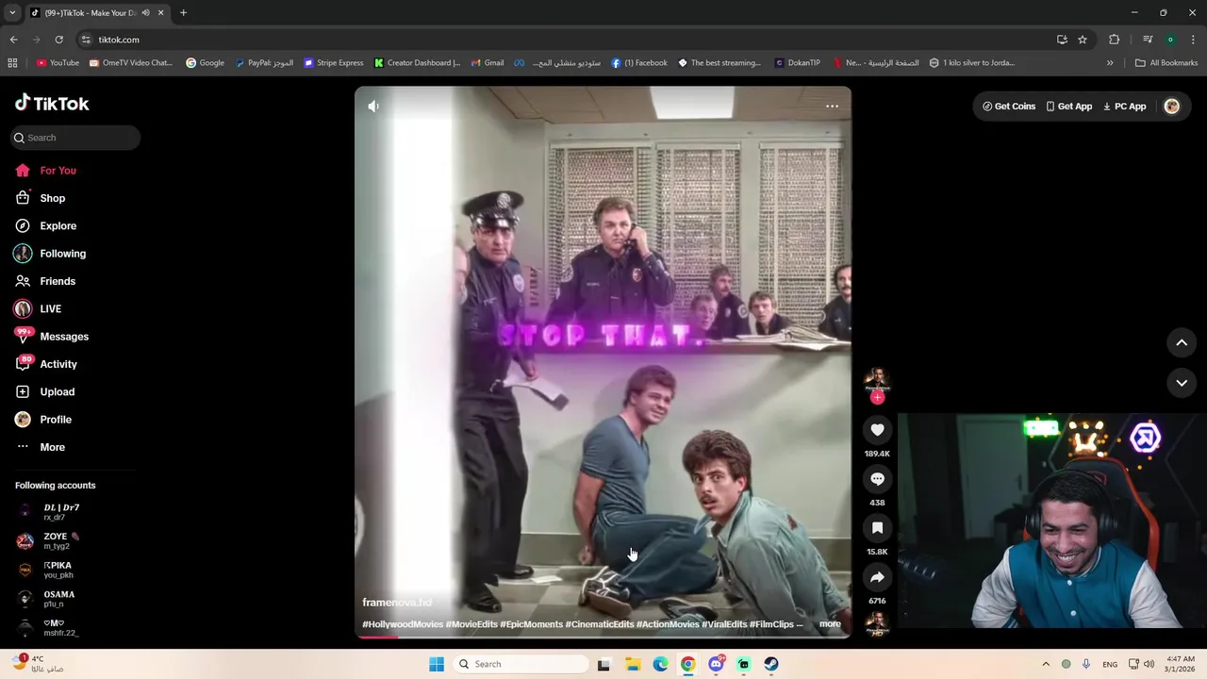Open the Windows Start menu
This screenshot has width=1207, height=679.
click(x=437, y=664)
